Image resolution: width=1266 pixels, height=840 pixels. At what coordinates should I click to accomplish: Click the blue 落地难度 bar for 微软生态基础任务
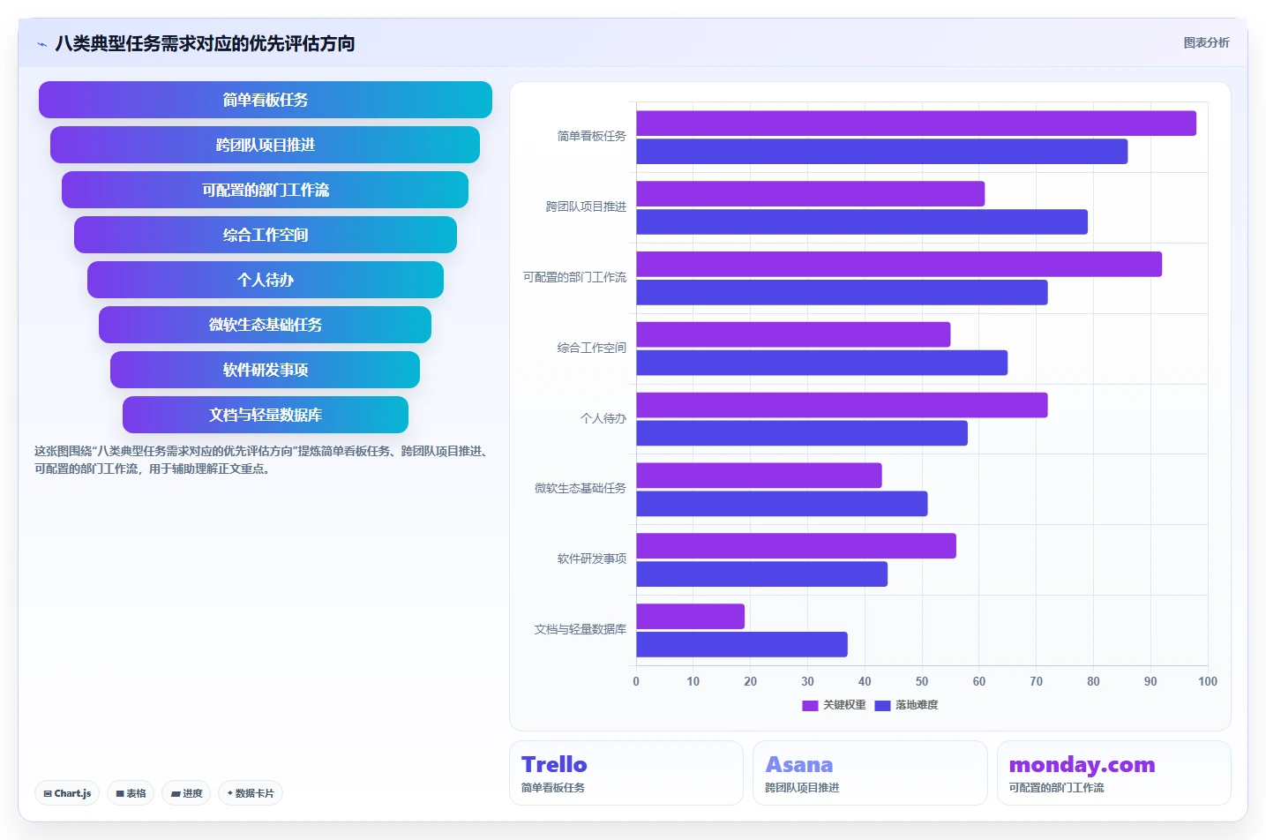pyautogui.click(x=782, y=504)
